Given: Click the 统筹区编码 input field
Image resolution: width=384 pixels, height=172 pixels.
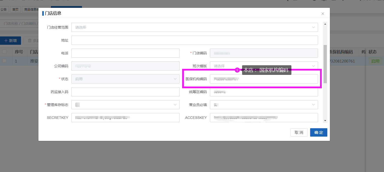Looking at the screenshot, I should 264,92.
